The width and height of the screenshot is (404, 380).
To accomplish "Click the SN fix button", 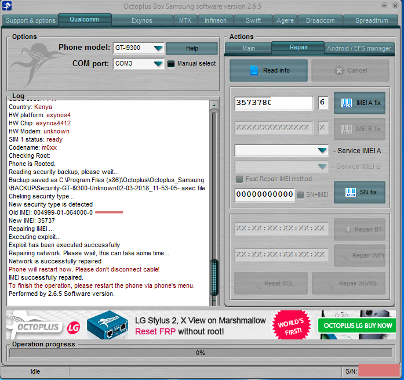I will [x=360, y=192].
